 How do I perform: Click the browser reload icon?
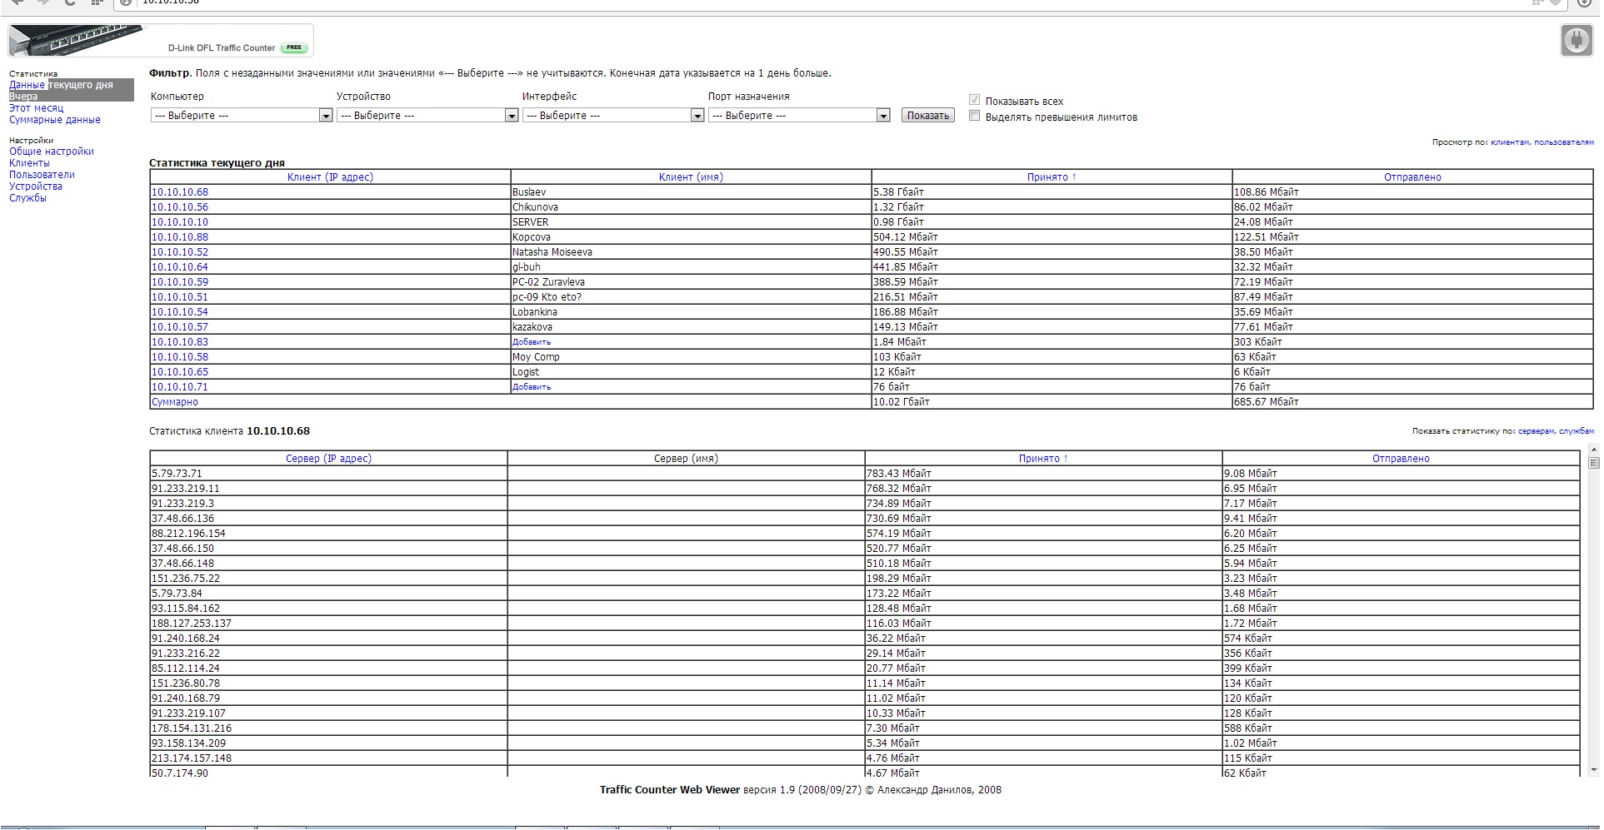tap(70, 2)
